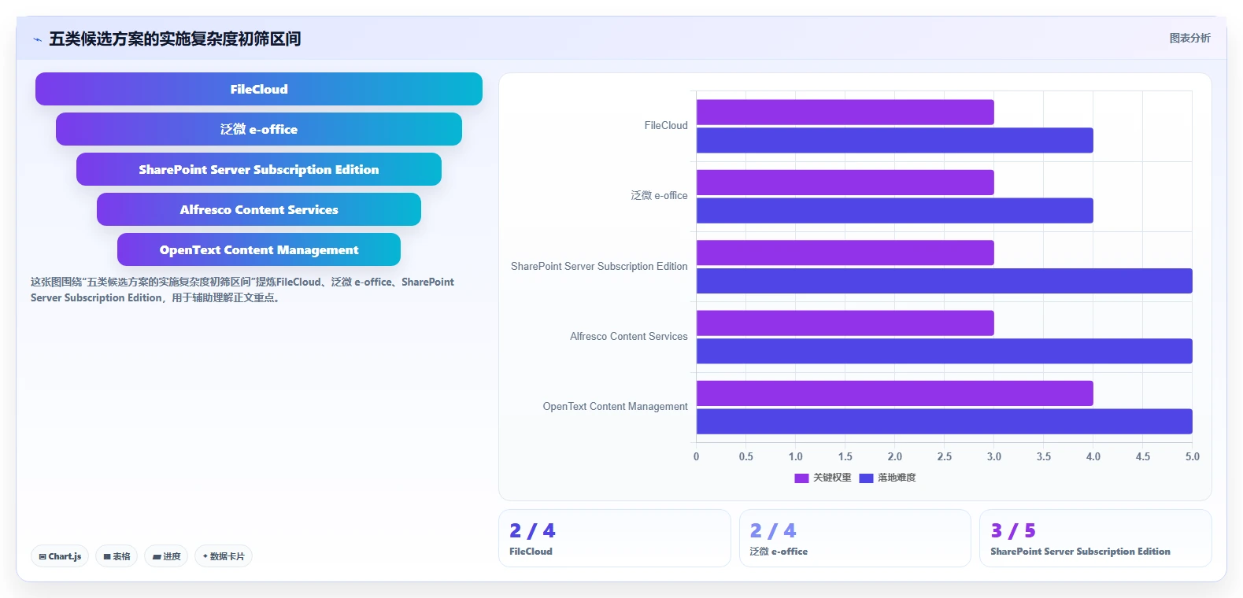Viewport: 1243px width, 598px height.
Task: Click SharePoint's blue 落地难度 bar
Action: (944, 281)
